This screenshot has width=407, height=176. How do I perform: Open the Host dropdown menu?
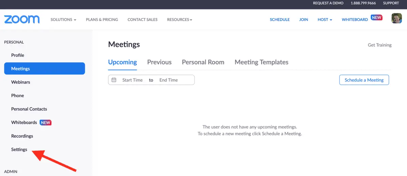coord(325,20)
